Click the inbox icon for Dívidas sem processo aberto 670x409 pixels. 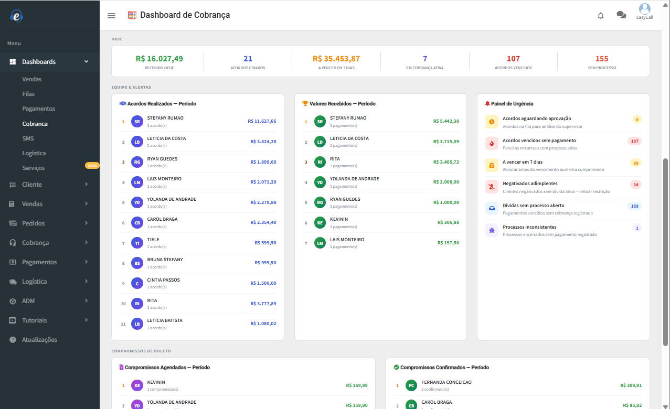point(492,208)
